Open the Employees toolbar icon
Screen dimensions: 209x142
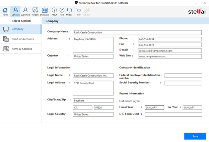(45, 11)
